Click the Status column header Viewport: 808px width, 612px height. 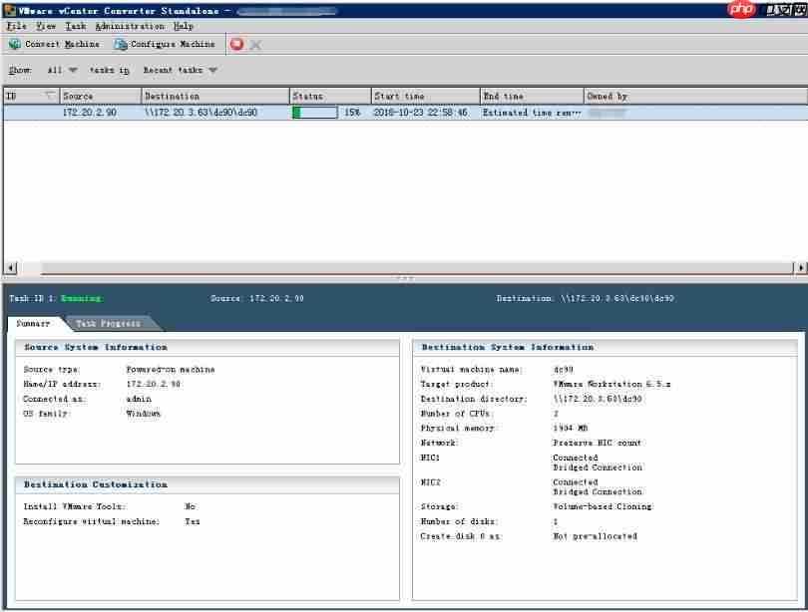pyautogui.click(x=329, y=96)
